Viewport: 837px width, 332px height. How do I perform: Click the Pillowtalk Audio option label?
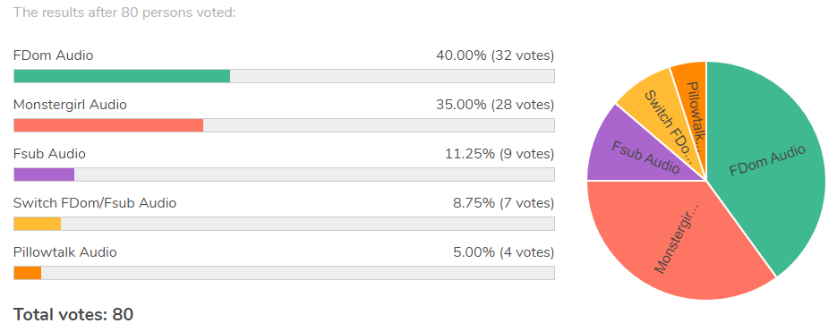click(65, 252)
